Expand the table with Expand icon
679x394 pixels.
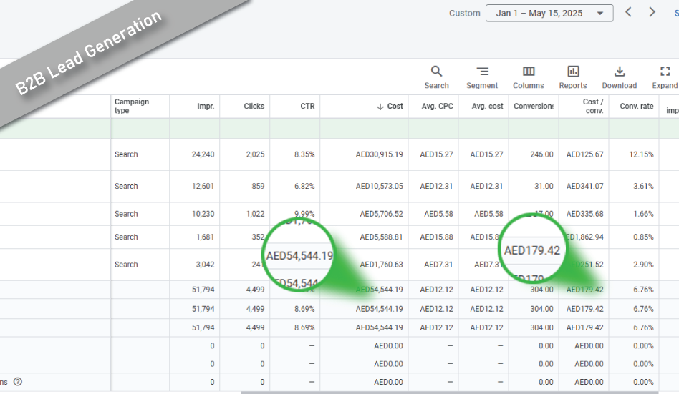click(665, 72)
